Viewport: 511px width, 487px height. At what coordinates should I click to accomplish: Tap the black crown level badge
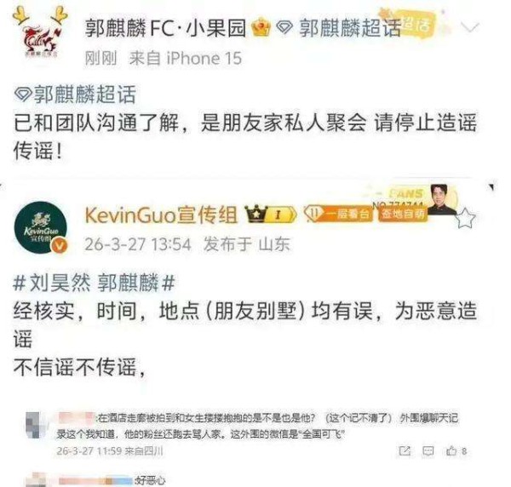(x=271, y=214)
